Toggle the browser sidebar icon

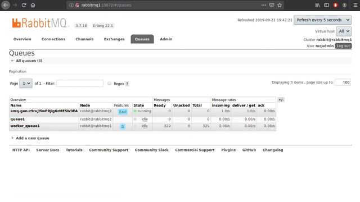tap(326, 5)
